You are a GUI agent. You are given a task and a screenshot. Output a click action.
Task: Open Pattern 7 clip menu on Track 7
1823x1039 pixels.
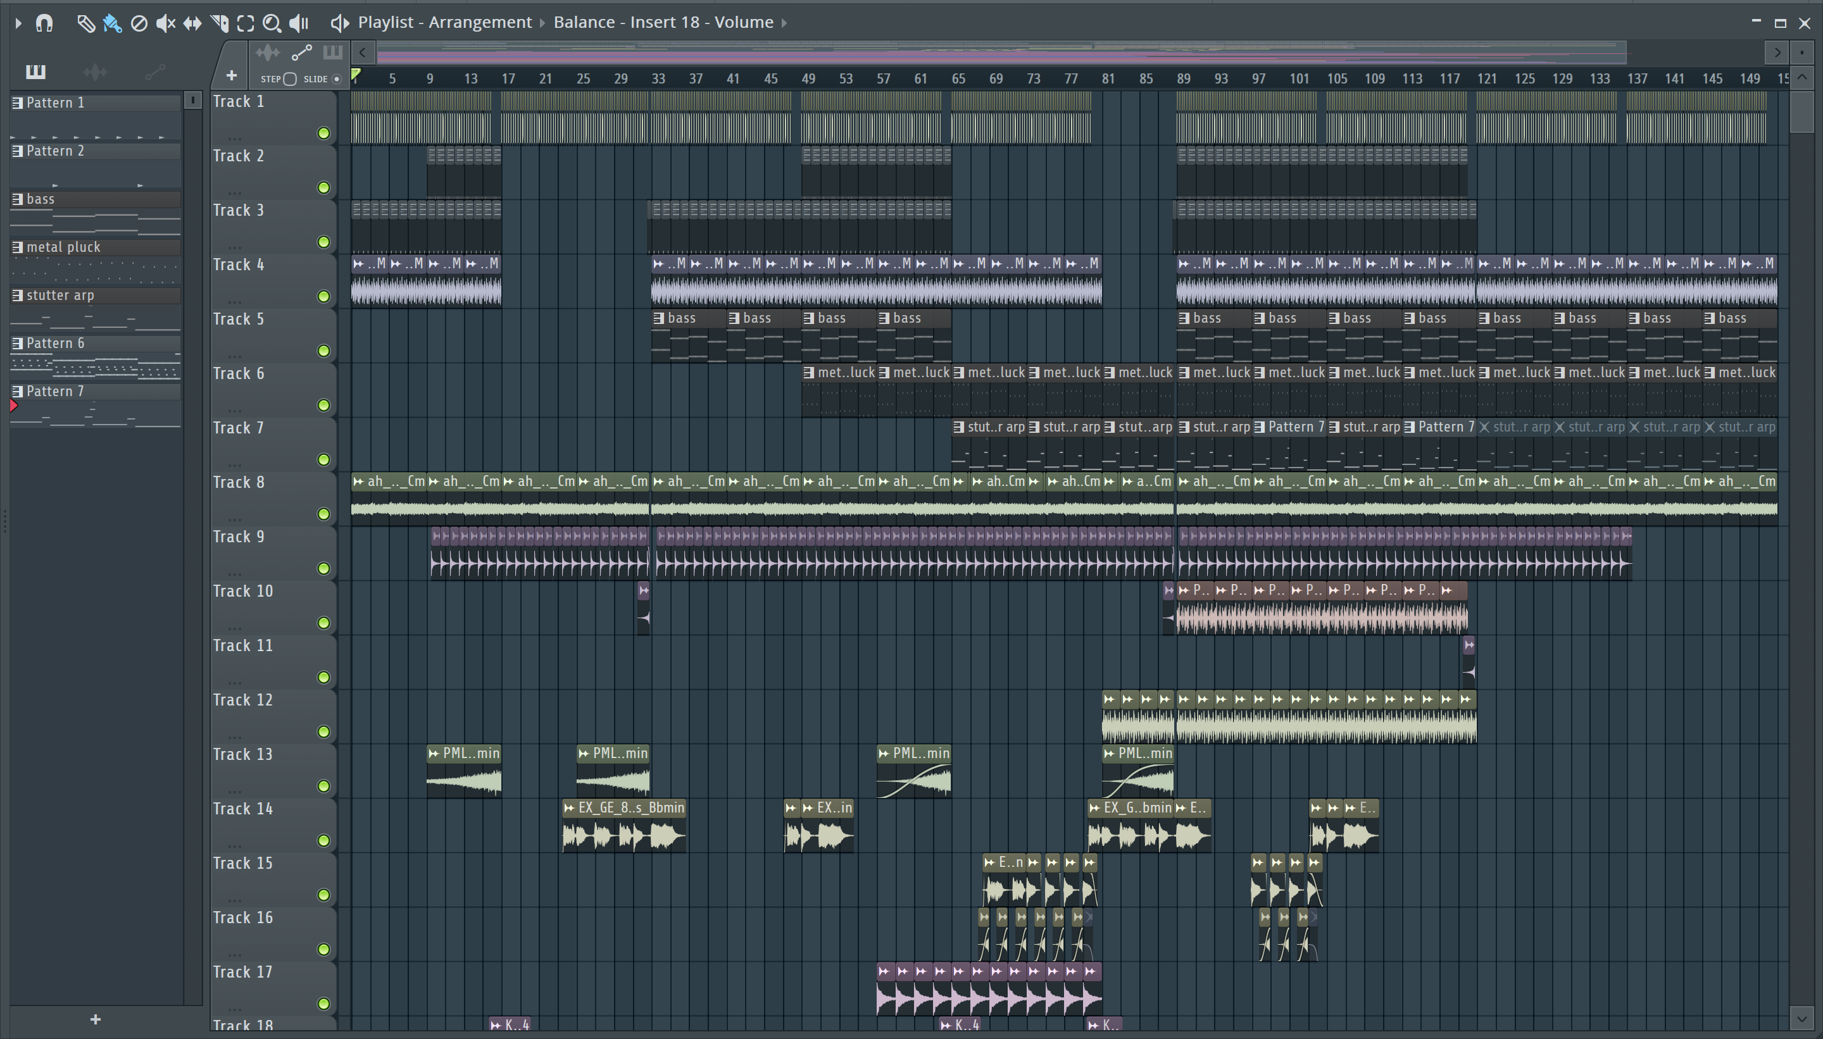(1260, 428)
